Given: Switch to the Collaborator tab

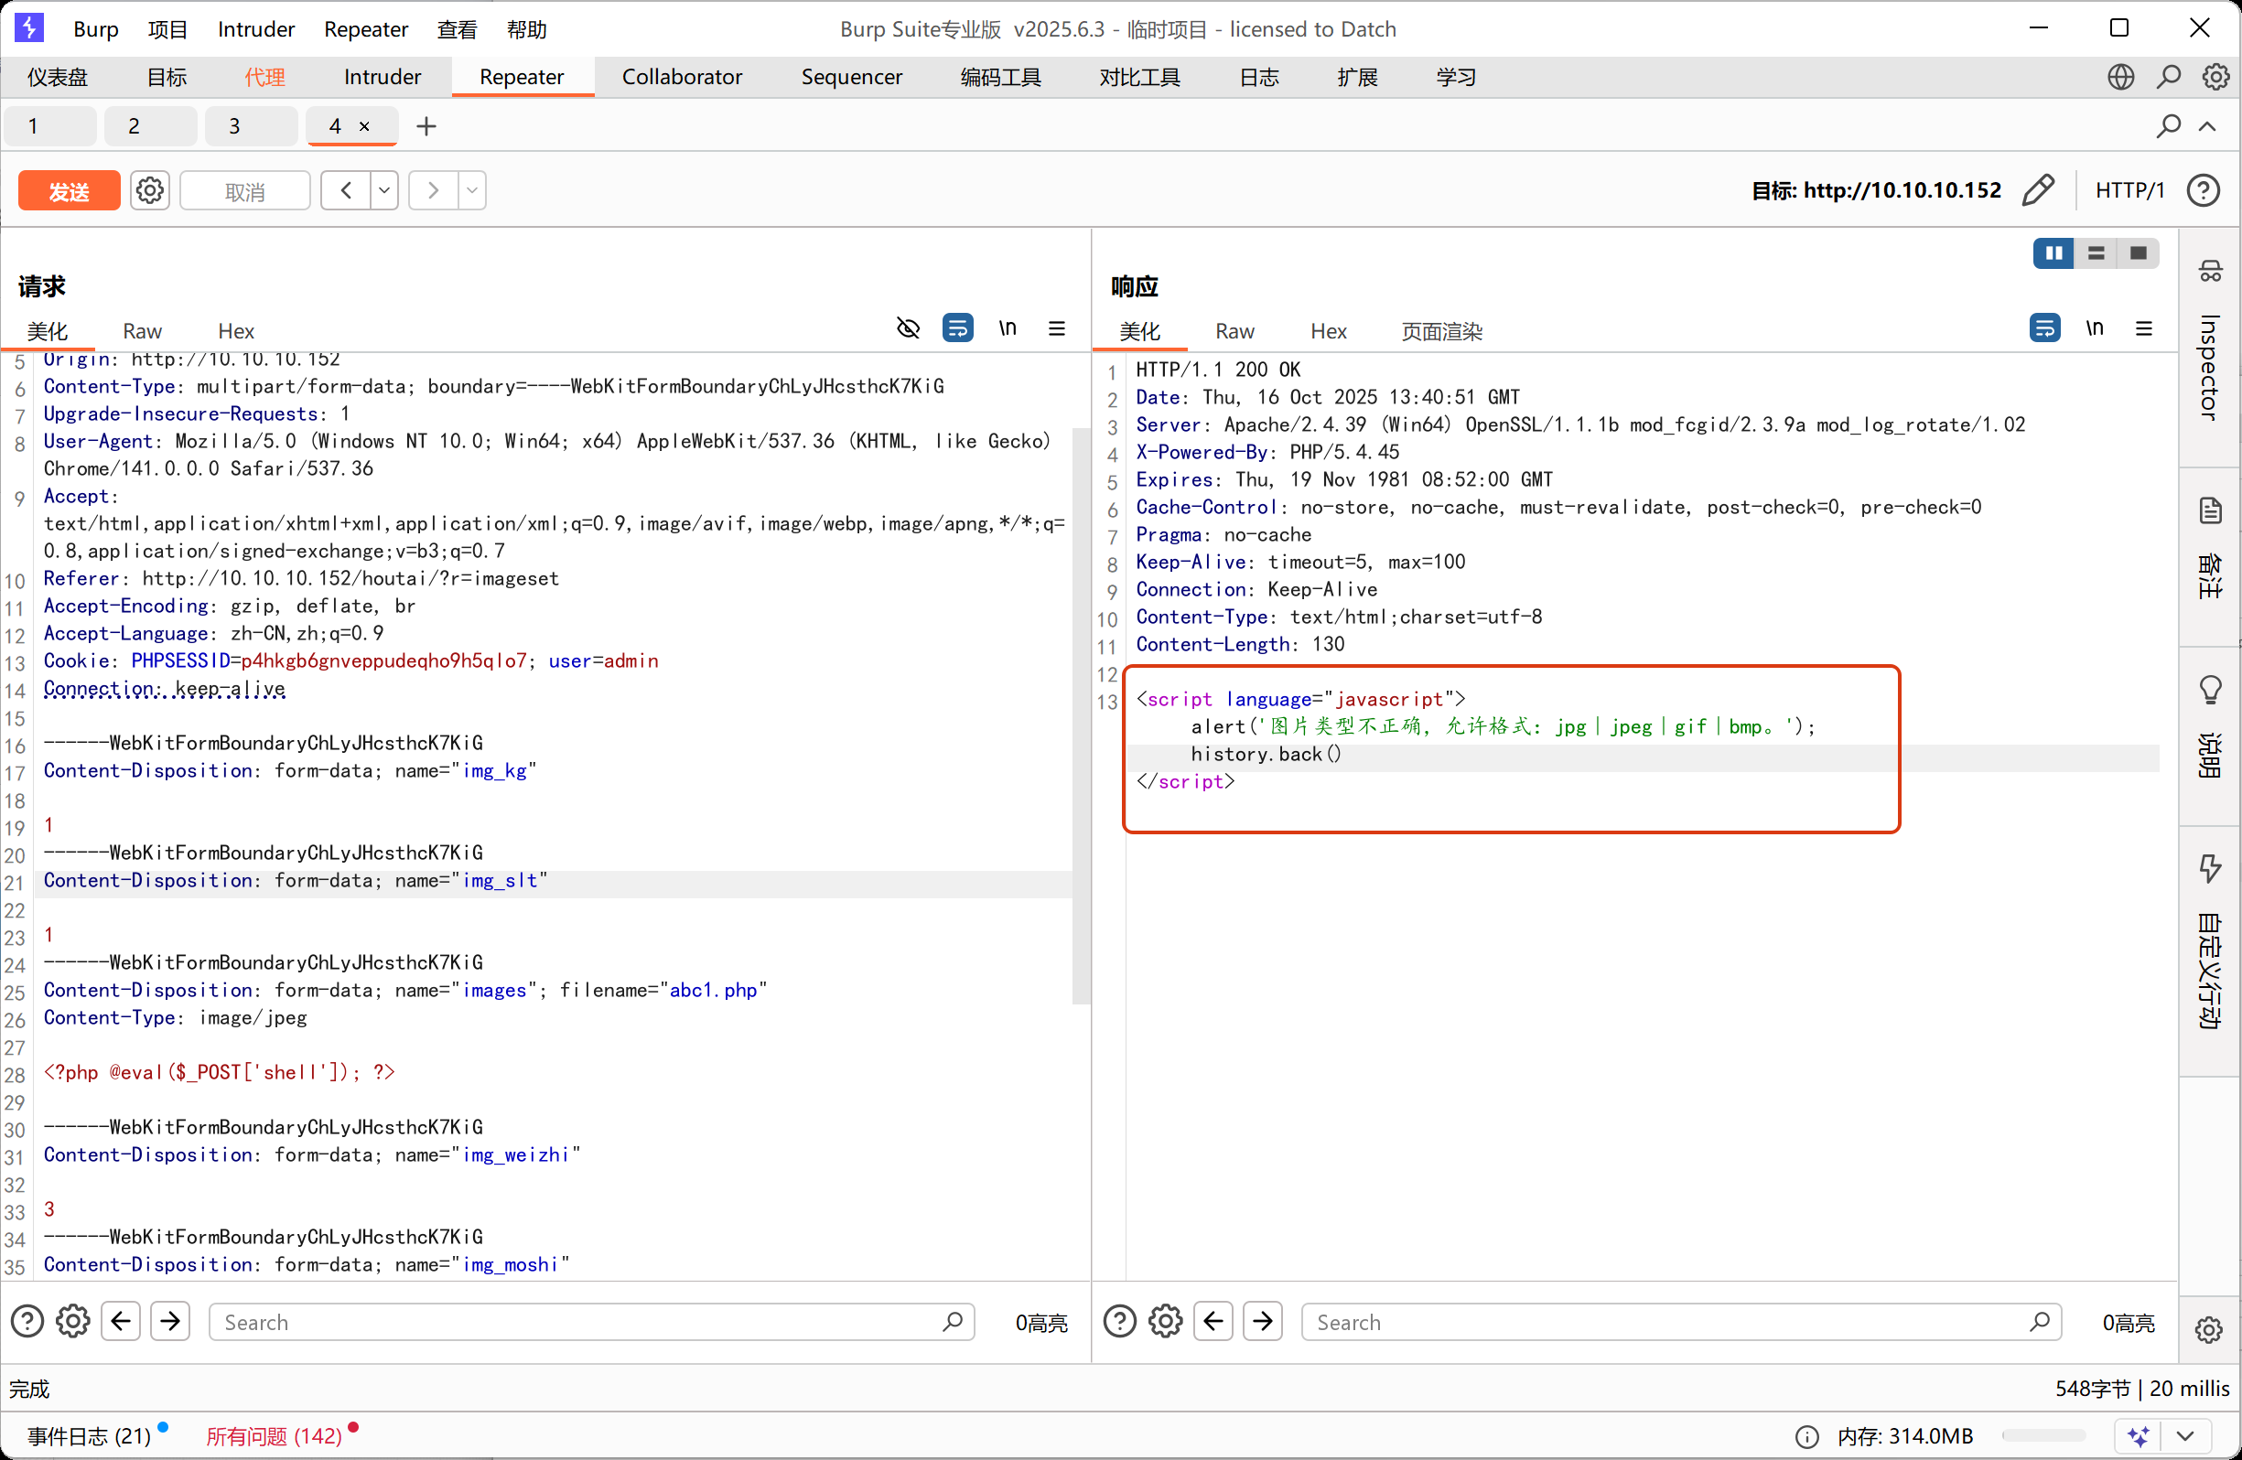Looking at the screenshot, I should pyautogui.click(x=682, y=77).
